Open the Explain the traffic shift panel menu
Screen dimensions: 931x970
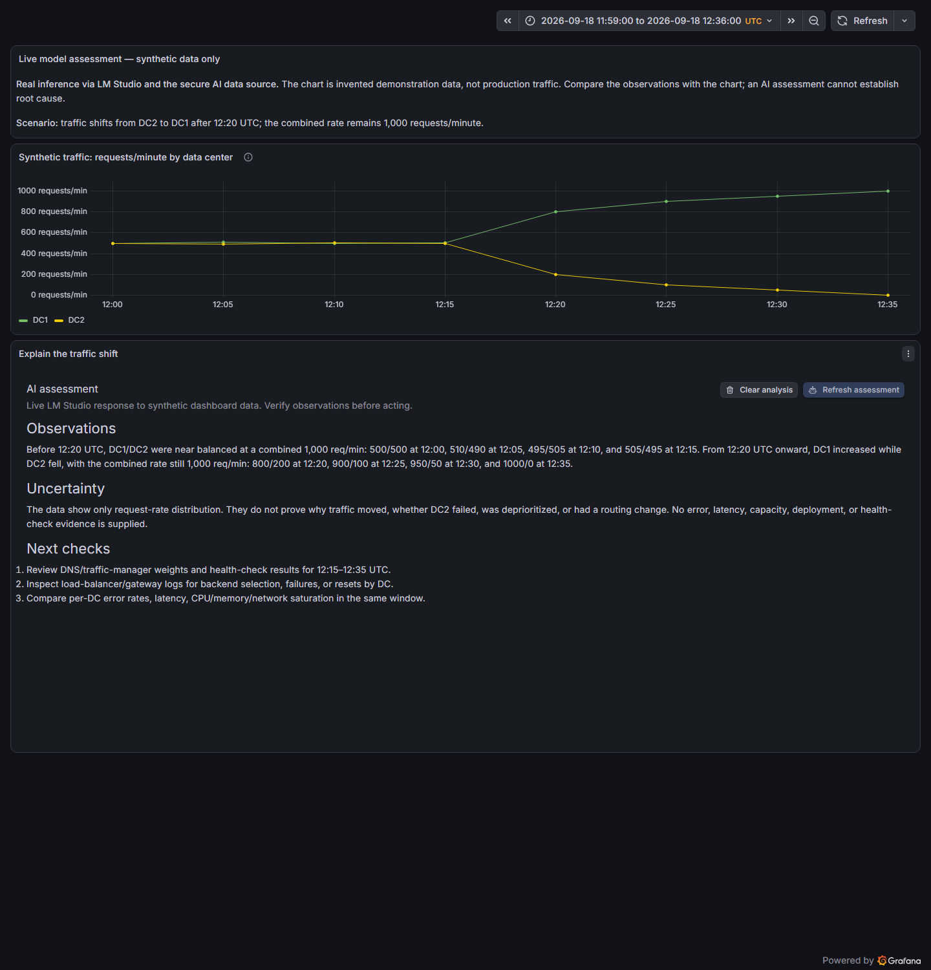tap(908, 354)
